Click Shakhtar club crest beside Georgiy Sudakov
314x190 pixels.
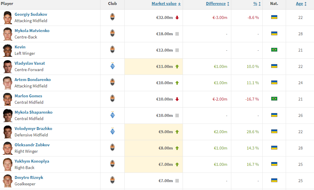112,17
